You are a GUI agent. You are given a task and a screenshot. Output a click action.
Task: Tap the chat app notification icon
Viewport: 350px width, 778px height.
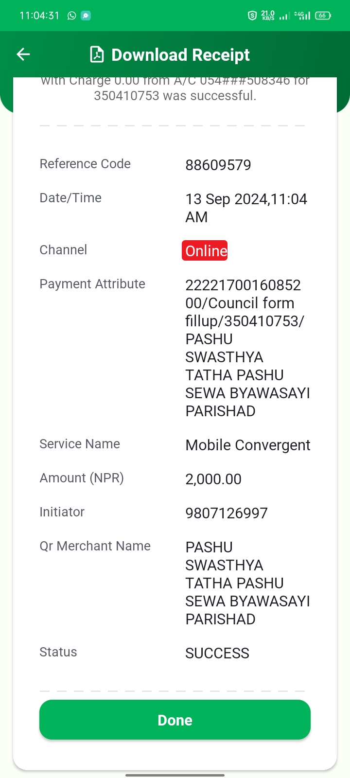[86, 16]
